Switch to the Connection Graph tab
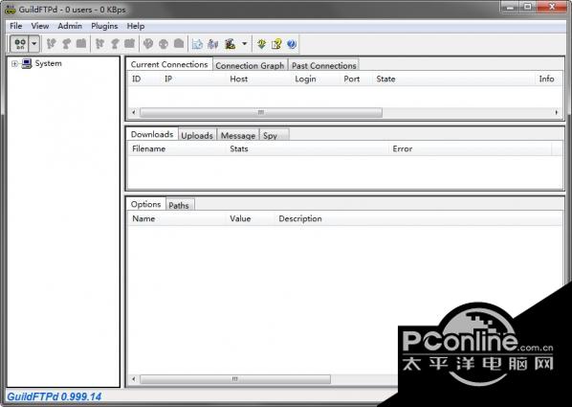The image size is (572, 407). (250, 65)
